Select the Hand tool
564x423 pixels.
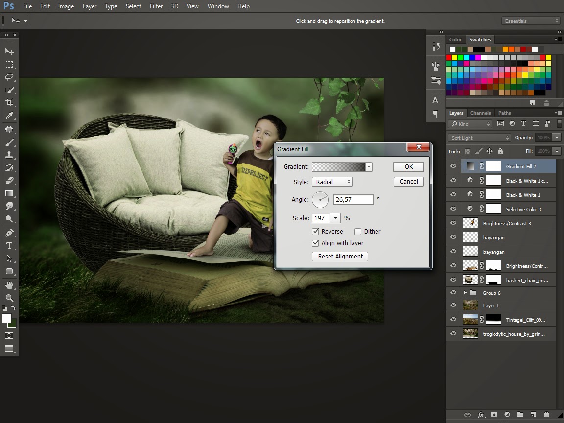[x=9, y=285]
